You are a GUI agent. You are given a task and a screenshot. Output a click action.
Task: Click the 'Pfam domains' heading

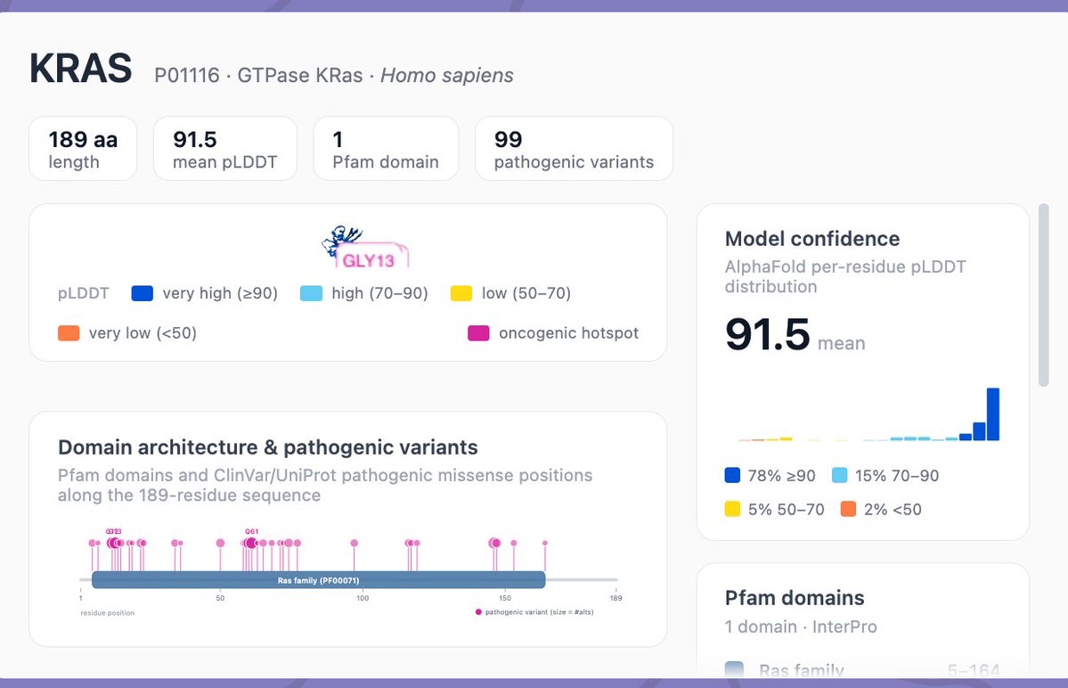[795, 598]
